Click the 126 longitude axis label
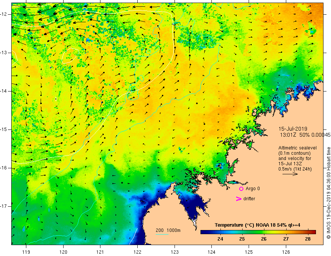 coord(286,252)
